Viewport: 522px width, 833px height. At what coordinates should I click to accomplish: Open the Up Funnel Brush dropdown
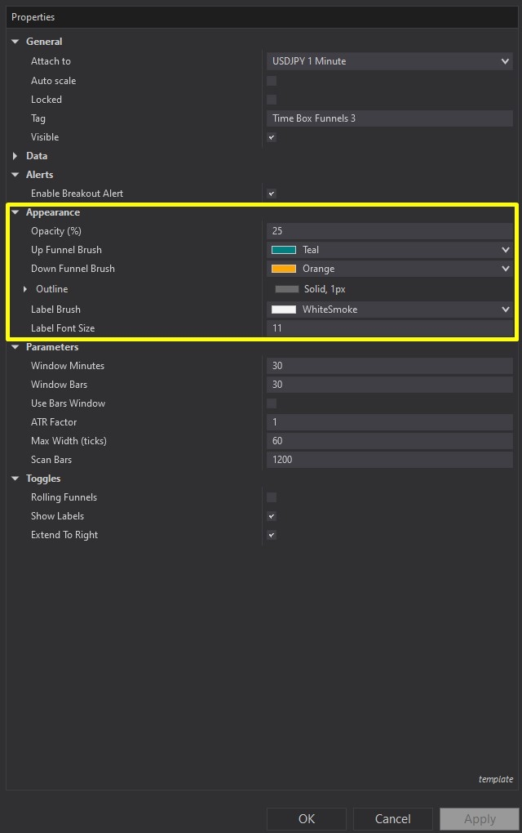pyautogui.click(x=389, y=250)
